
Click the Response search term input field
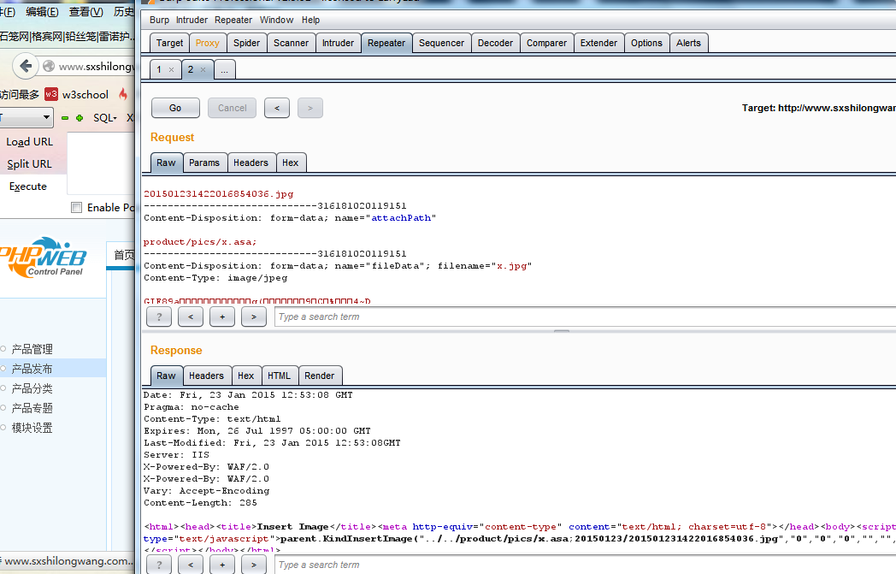coord(585,565)
